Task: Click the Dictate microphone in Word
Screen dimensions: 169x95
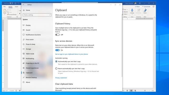Action: 132,10
